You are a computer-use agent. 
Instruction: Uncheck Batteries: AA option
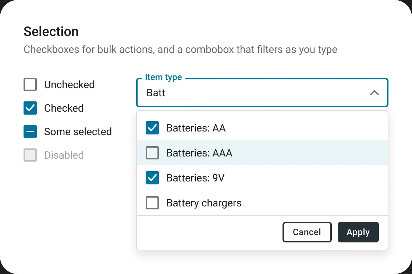tap(152, 128)
